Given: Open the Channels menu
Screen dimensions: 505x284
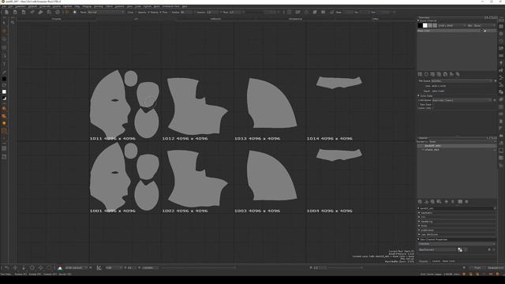Looking at the screenshot, I should tap(45, 6).
